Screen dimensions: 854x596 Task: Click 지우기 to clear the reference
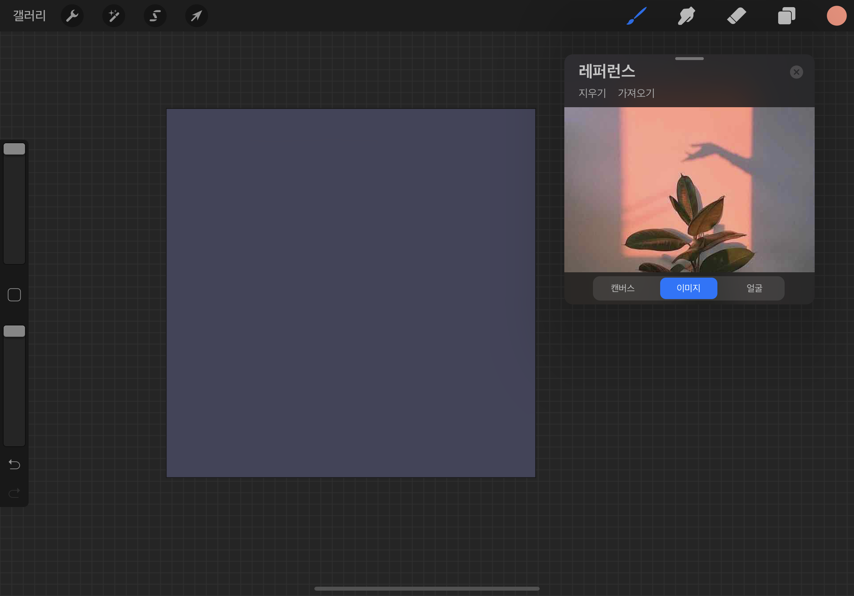coord(592,93)
